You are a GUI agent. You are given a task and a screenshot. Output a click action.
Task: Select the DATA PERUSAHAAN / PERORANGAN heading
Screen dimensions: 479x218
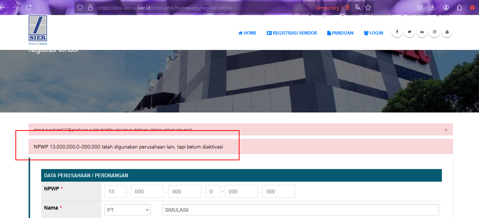click(86, 175)
